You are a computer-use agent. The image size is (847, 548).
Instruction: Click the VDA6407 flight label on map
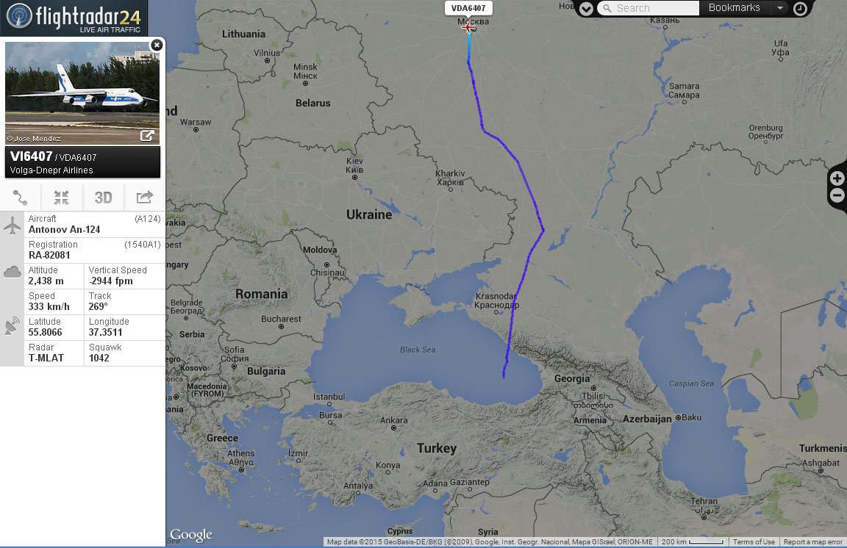[x=468, y=8]
